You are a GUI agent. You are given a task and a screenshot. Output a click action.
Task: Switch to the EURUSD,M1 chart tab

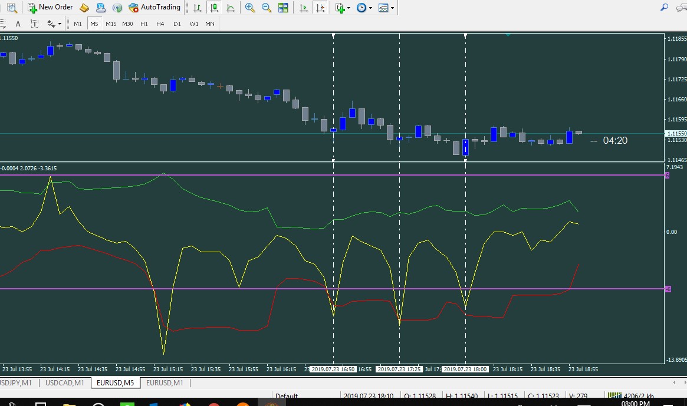pyautogui.click(x=165, y=383)
